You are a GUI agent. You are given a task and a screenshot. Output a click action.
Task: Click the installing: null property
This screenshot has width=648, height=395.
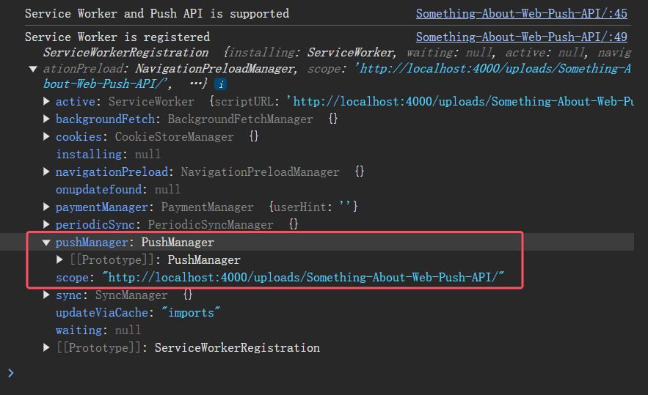pyautogui.click(x=109, y=155)
